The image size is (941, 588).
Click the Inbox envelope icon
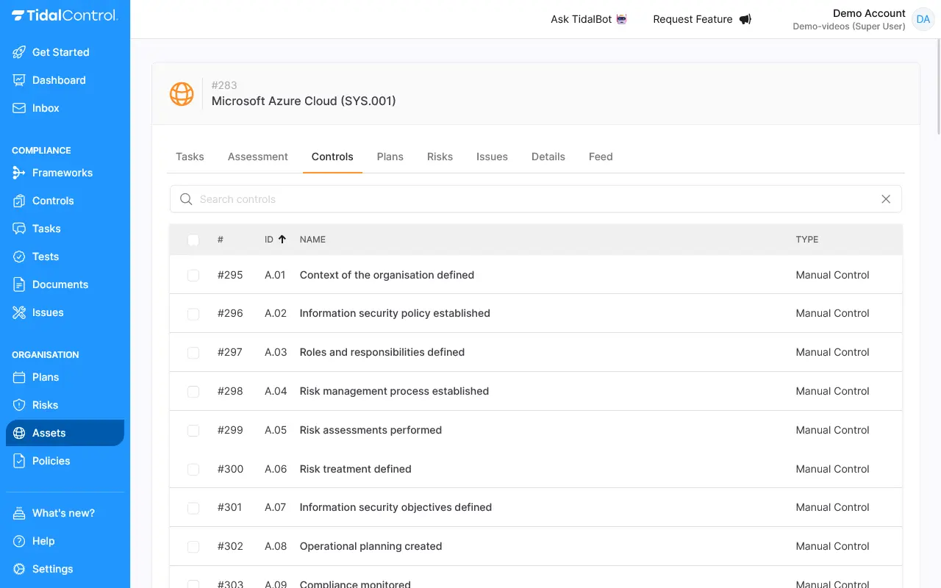click(x=19, y=108)
